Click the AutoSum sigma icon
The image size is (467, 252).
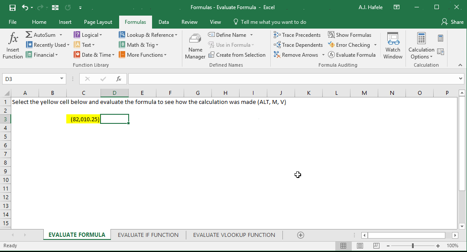tap(29, 35)
